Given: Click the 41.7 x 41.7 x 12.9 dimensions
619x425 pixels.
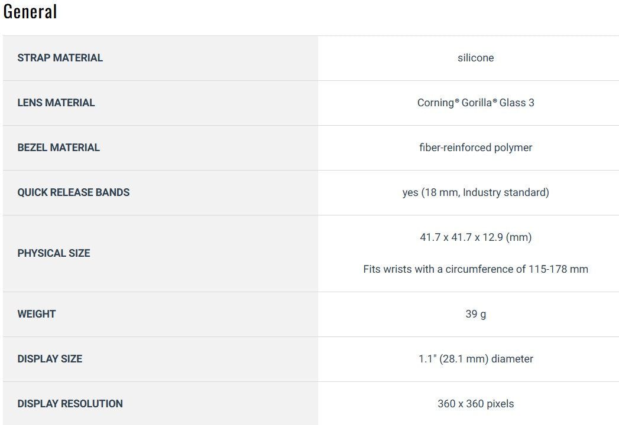Looking at the screenshot, I should pyautogui.click(x=475, y=237).
